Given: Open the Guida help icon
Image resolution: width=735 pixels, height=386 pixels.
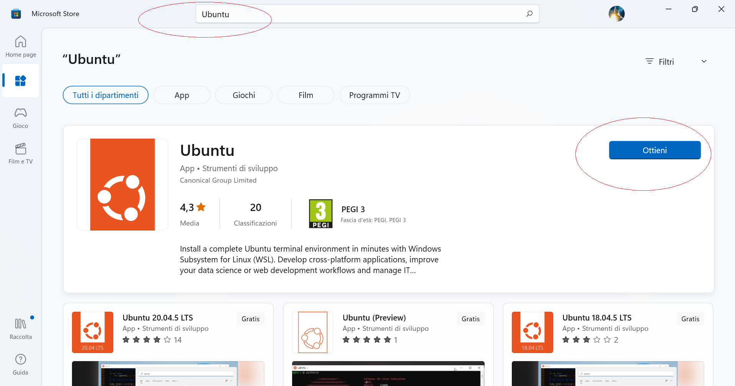Looking at the screenshot, I should pyautogui.click(x=21, y=364).
